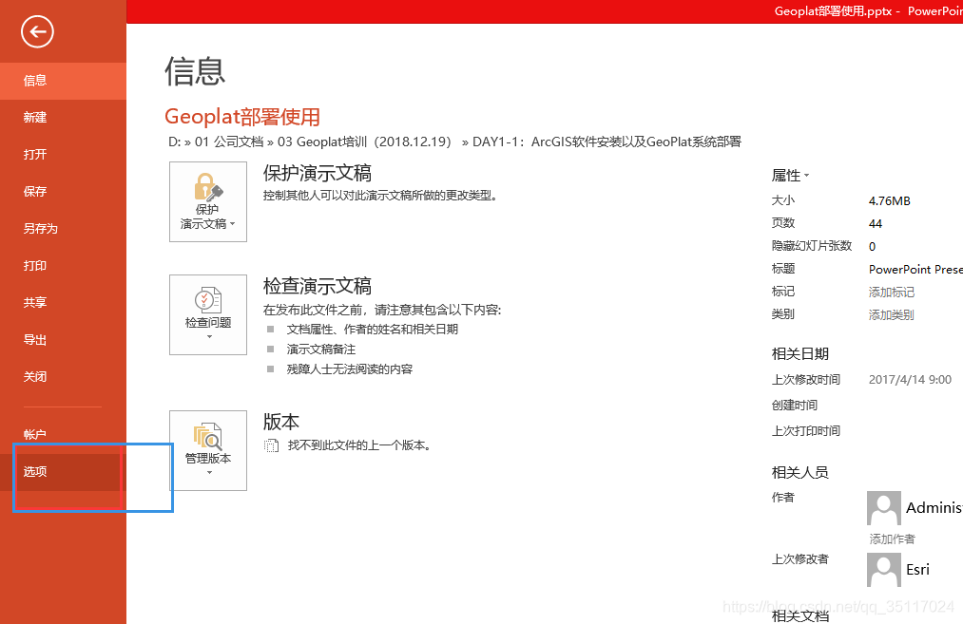Expand the 属性 properties dropdown
The image size is (963, 624).
click(790, 176)
